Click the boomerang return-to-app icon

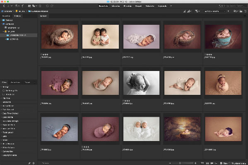click(23, 6)
